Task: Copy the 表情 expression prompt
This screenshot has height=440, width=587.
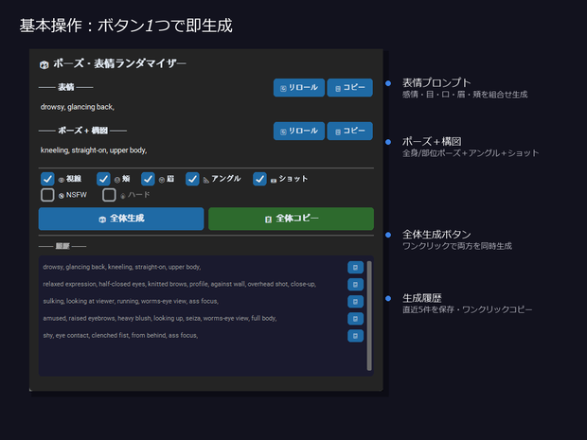Action: pyautogui.click(x=349, y=88)
